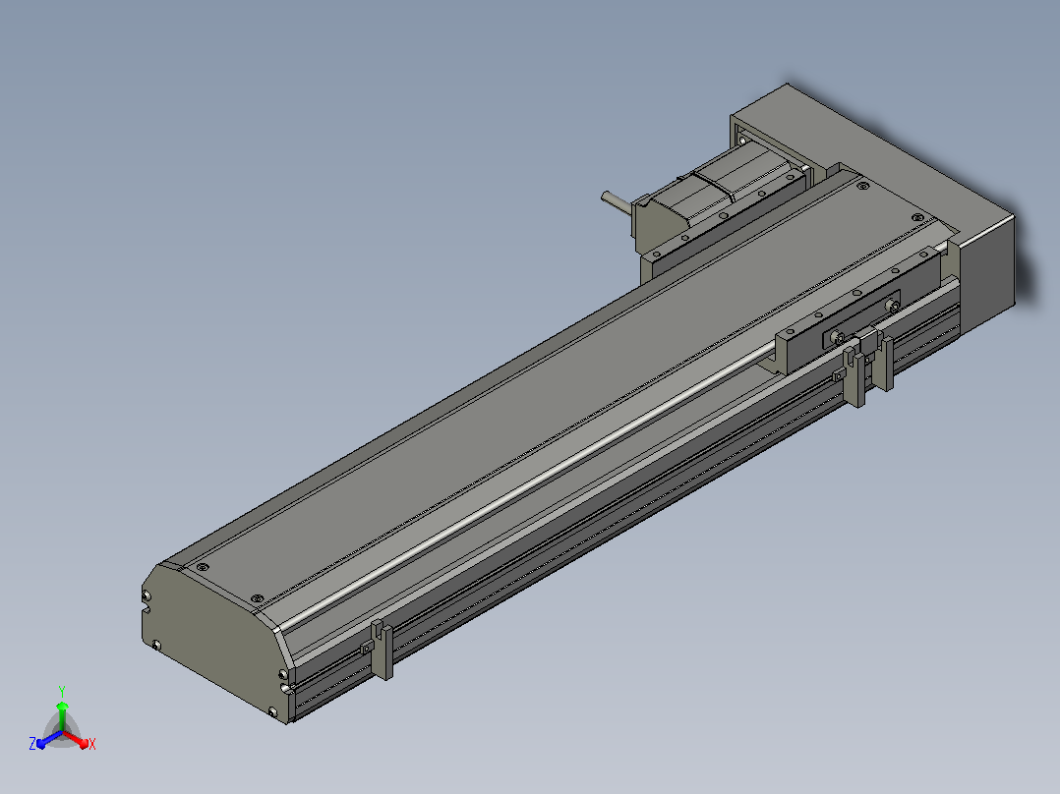Click the red X axis arrow of triad
This screenshot has width=1060, height=794.
tap(78, 741)
